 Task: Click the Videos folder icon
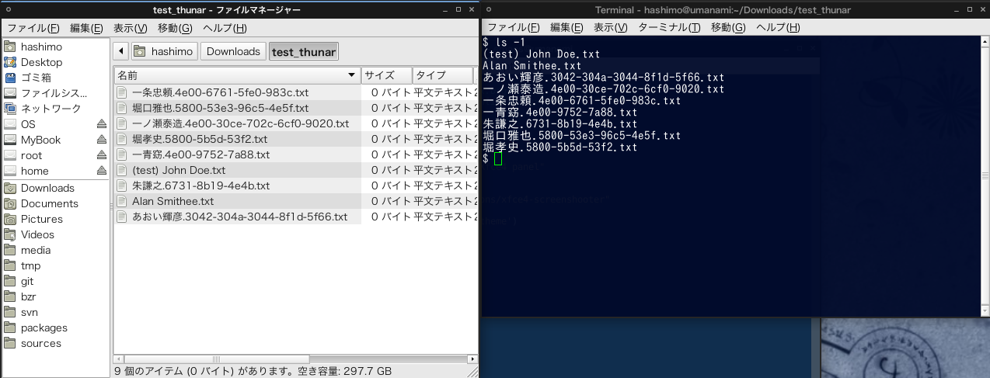(x=10, y=234)
